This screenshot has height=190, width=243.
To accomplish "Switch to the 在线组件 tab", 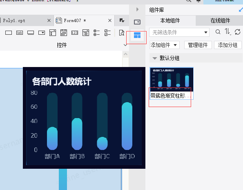I will tap(220, 20).
